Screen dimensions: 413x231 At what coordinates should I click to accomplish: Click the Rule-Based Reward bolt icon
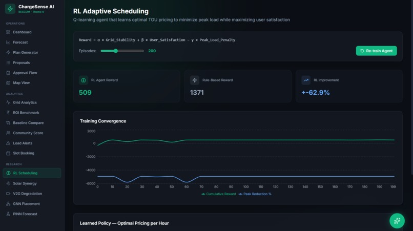click(x=195, y=80)
